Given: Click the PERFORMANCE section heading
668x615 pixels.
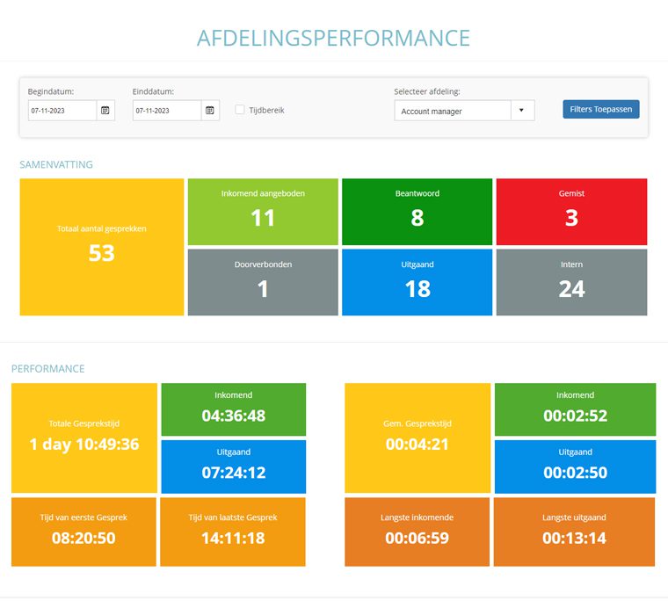Looking at the screenshot, I should [48, 368].
